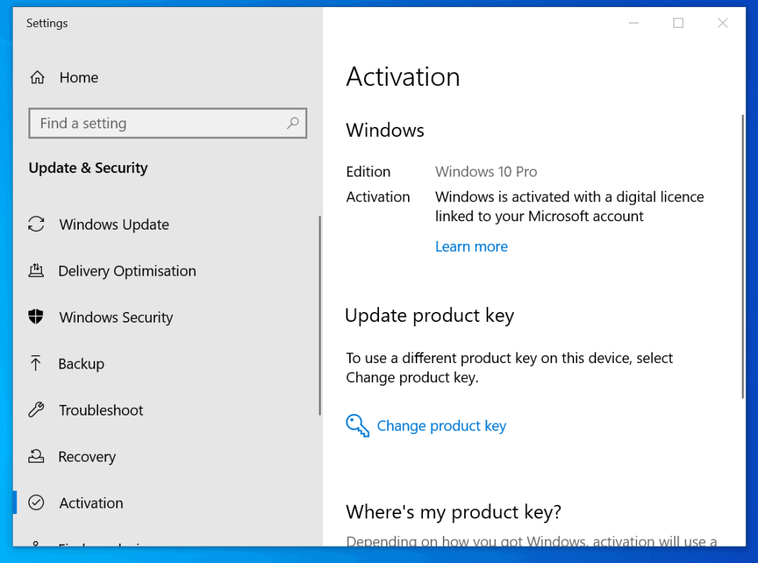This screenshot has height=563, width=758.
Task: Switch to the Windows Security section
Action: point(116,317)
